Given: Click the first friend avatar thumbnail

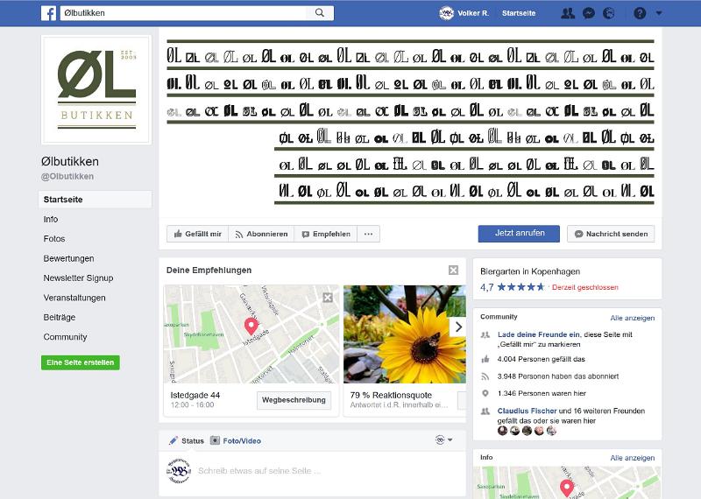Looking at the screenshot, I should [502, 431].
